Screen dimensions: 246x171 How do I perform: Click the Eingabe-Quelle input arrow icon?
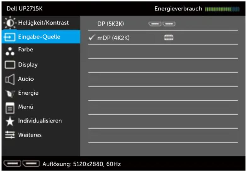(x=10, y=37)
